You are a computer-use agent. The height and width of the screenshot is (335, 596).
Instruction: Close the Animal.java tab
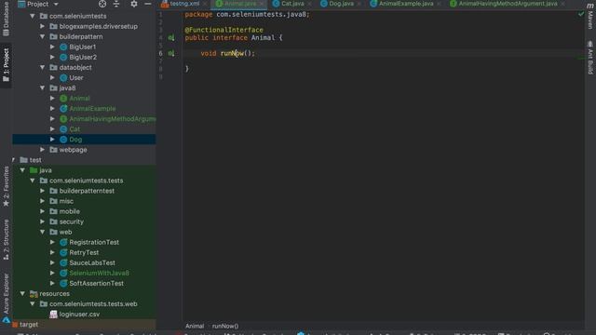262,4
